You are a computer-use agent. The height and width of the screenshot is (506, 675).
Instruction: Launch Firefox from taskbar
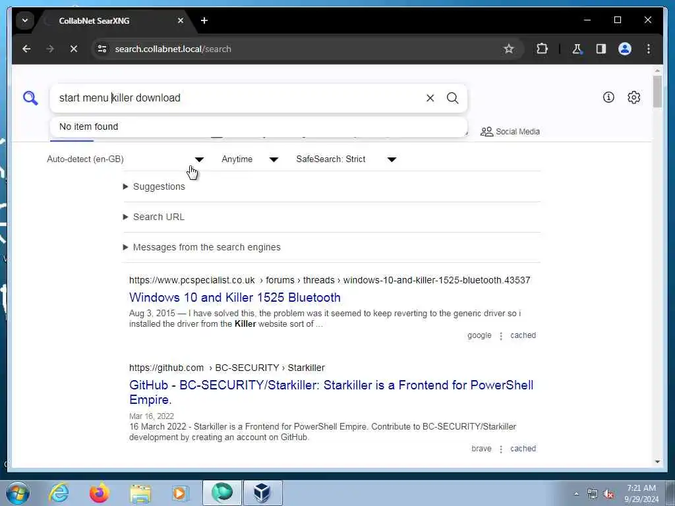(x=99, y=493)
